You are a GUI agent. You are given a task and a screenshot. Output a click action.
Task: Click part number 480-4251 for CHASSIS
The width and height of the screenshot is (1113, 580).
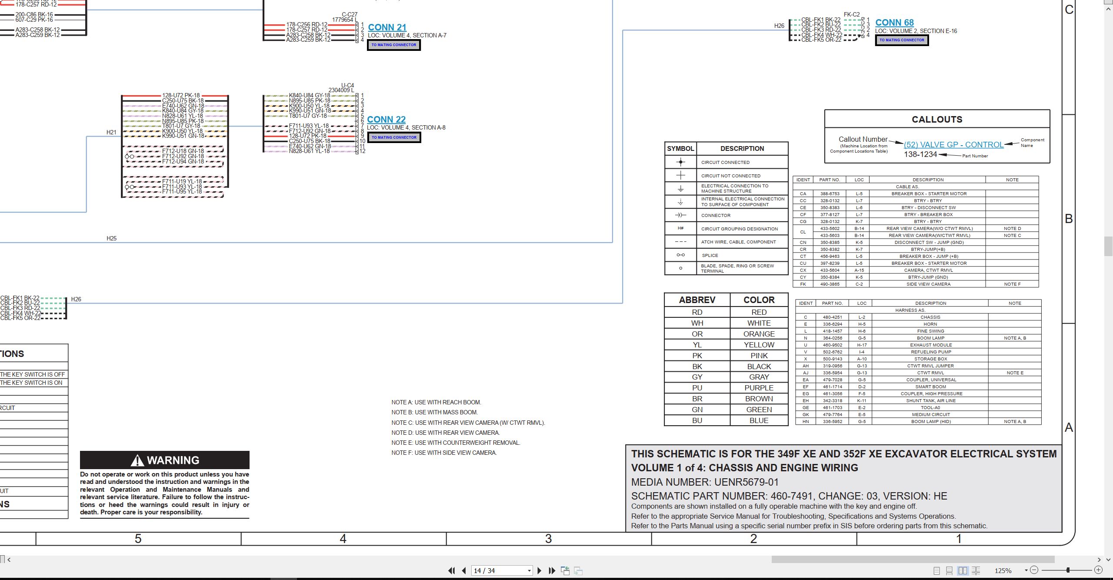click(x=832, y=317)
